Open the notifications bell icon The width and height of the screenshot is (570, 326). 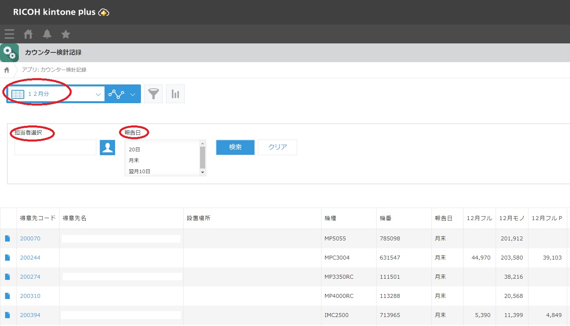coord(47,34)
